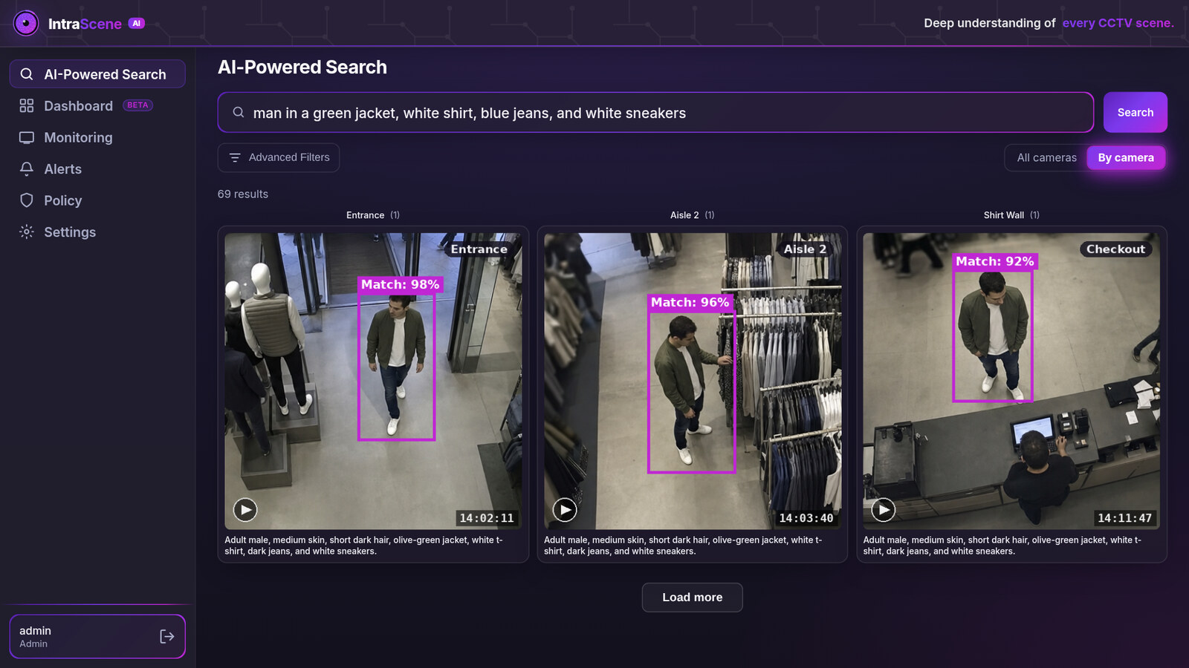1189x668 pixels.
Task: Click the Load more button
Action: (692, 597)
